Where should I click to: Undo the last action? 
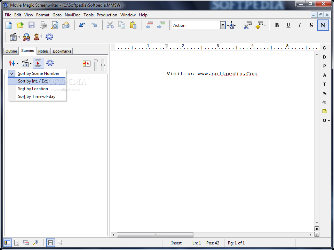(x=82, y=25)
